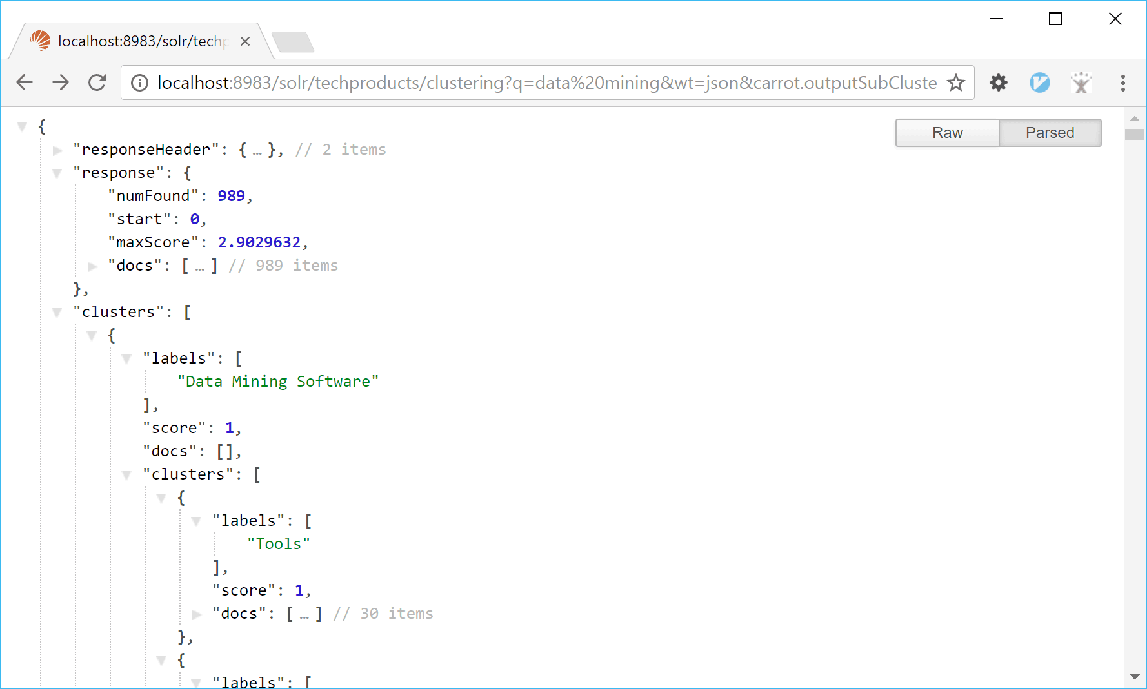Open the gear extension icon
Viewport: 1147px width, 689px height.
[998, 82]
